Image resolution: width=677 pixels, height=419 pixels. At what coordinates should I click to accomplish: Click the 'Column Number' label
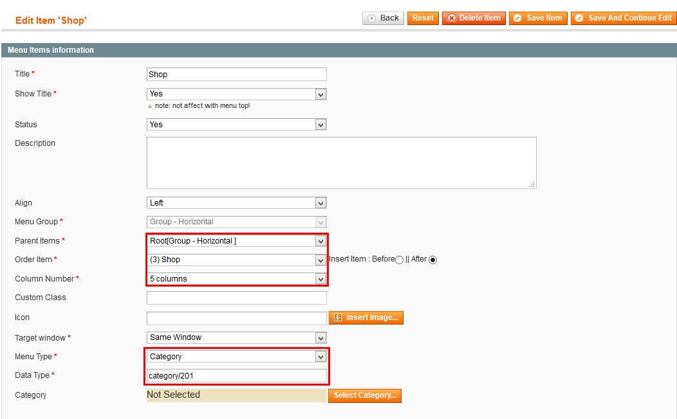(x=44, y=279)
